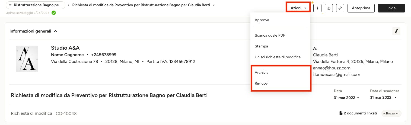411x125 pixels.
Task: Click the Studio A&A logo thumbnail
Action: tap(27, 59)
